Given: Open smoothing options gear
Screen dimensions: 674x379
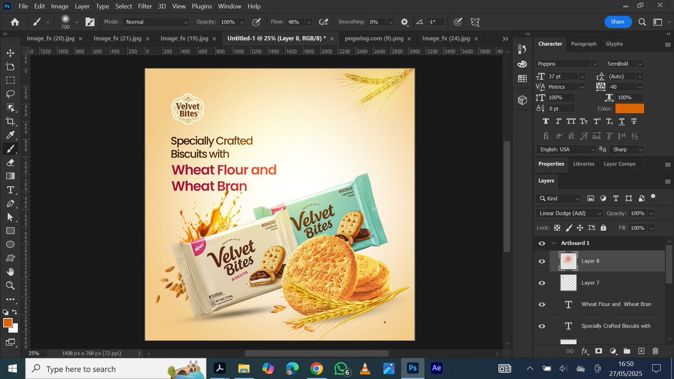Looking at the screenshot, I should tap(404, 22).
